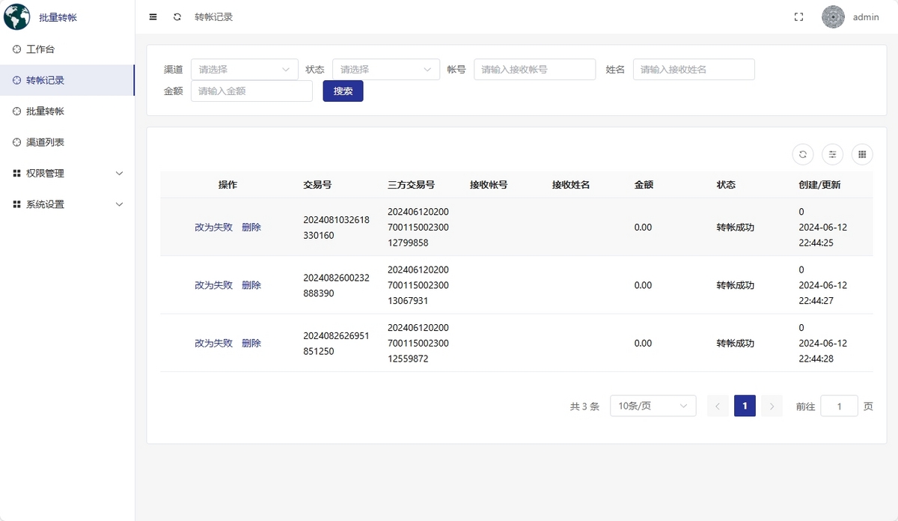
Task: Open 工作台 in the sidebar
Action: click(x=67, y=49)
